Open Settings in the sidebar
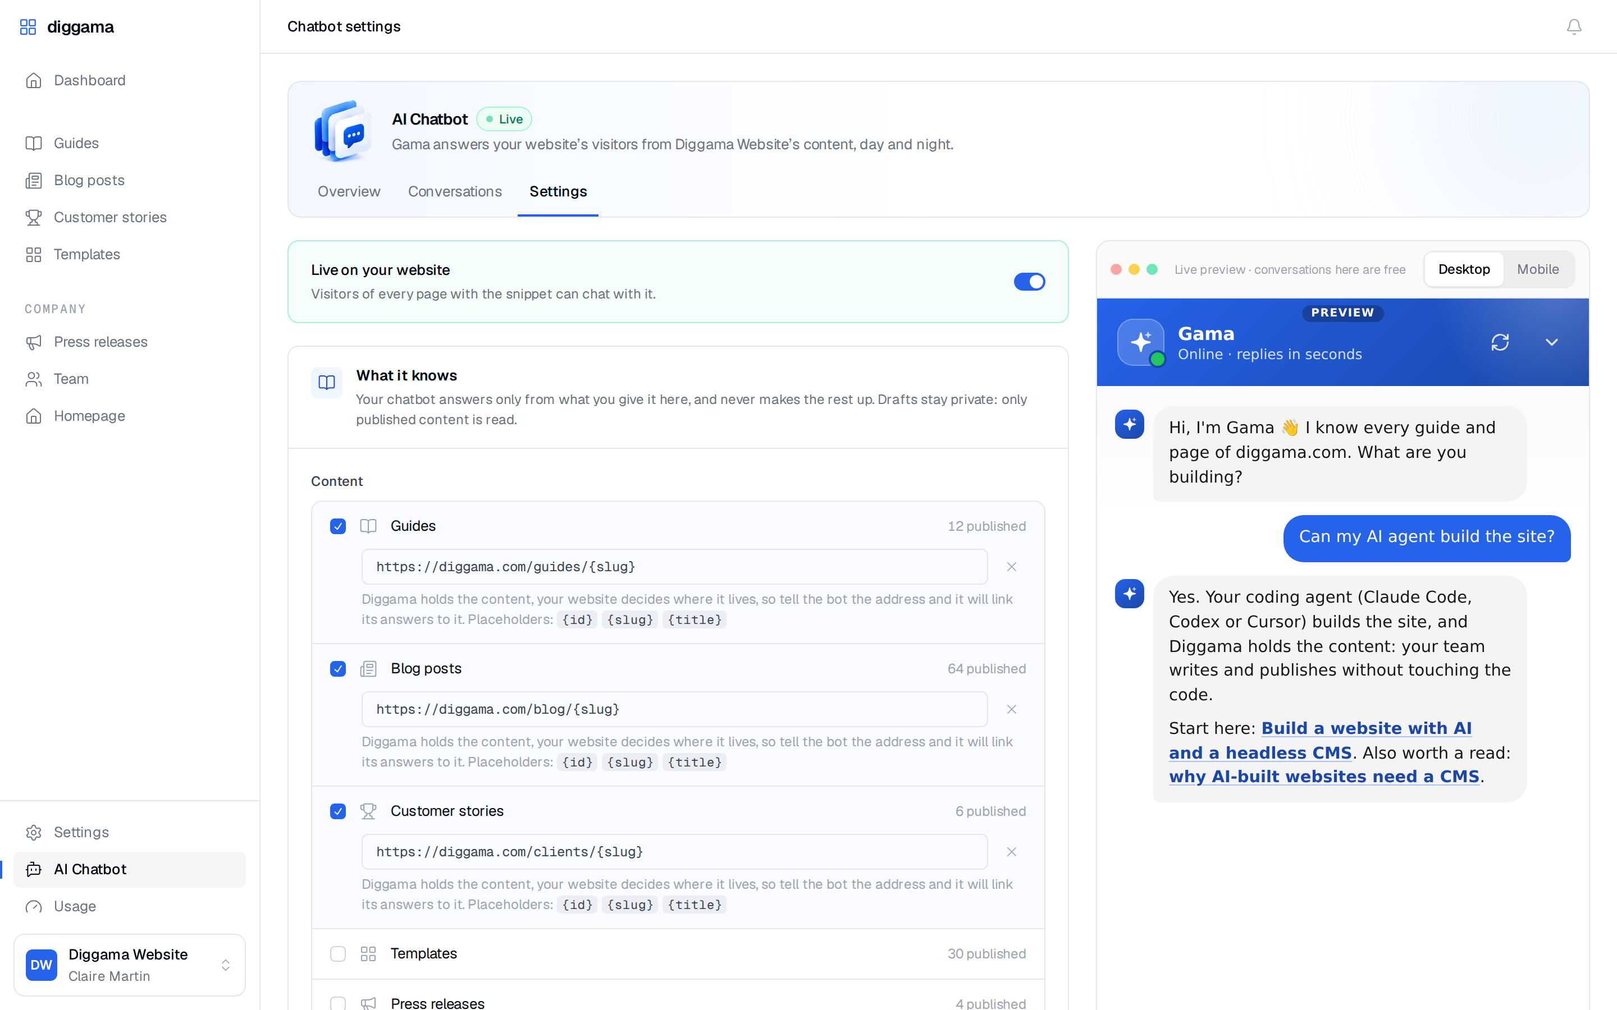1617x1010 pixels. (130, 832)
